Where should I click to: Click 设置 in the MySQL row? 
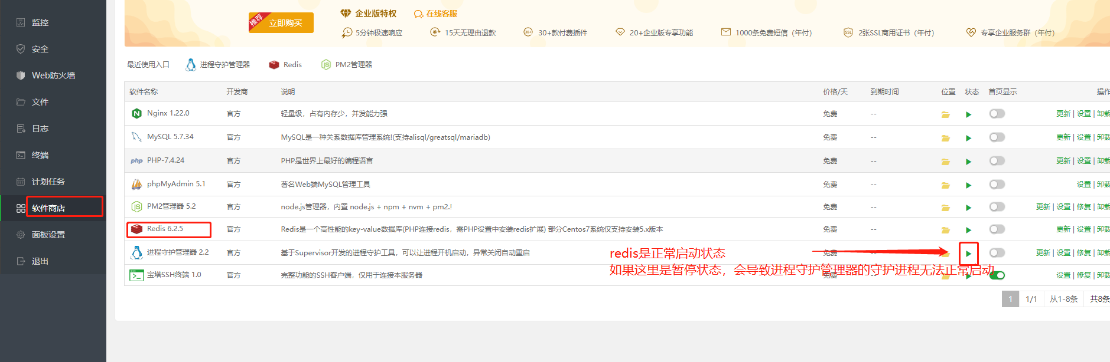(1084, 137)
